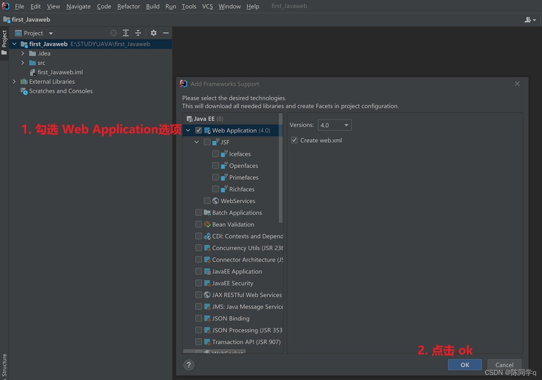Hide the Project panel with minus icon

[x=166, y=33]
